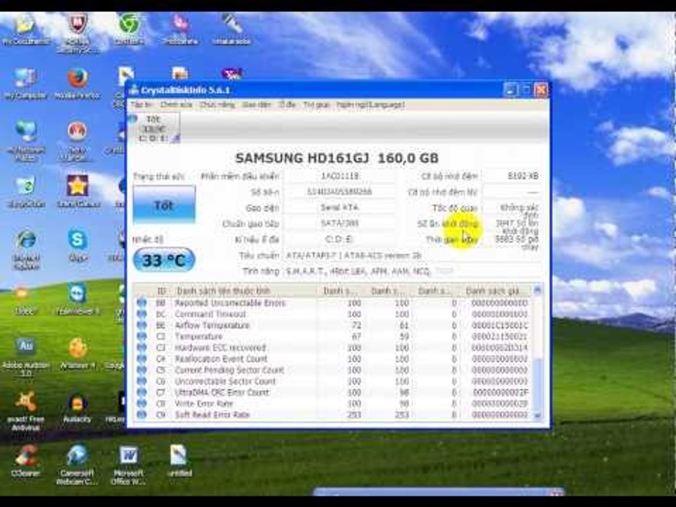The height and width of the screenshot is (507, 676).
Task: Launch CCleaner from the desktop
Action: pos(26,461)
